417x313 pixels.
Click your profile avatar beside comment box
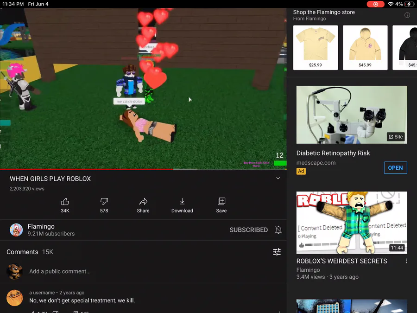tap(15, 271)
